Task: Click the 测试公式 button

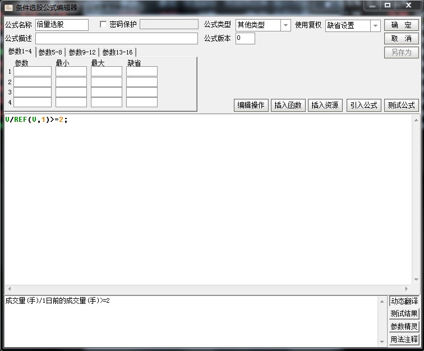Action: click(x=402, y=105)
